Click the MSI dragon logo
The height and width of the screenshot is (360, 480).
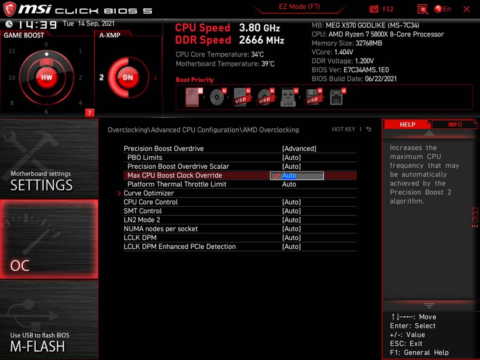point(9,9)
